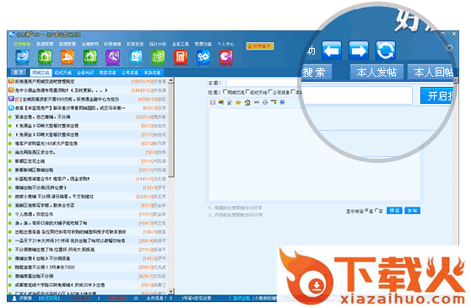The height and width of the screenshot is (308, 471).
Task: Tick the 公司信息 scope checkbox
Action: [271, 92]
